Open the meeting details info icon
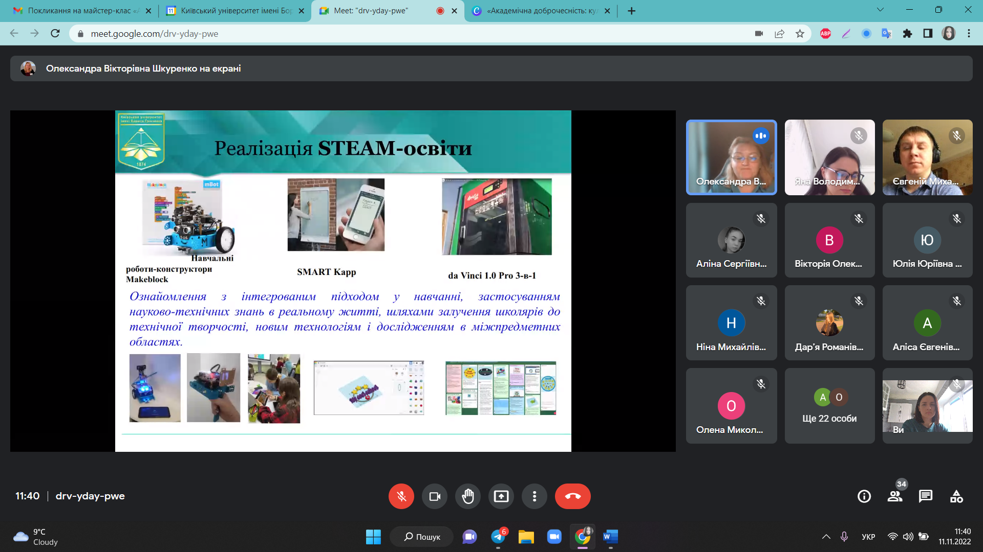This screenshot has height=552, width=983. [864, 496]
